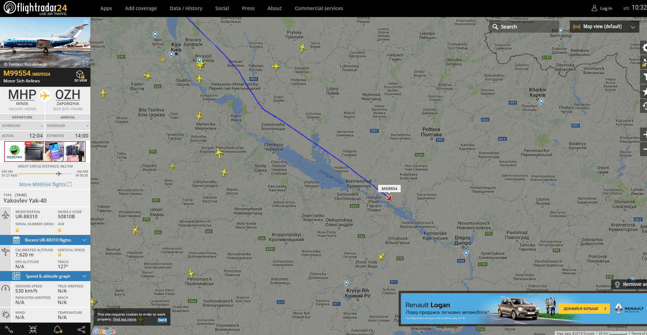Viewport: 647px width, 335px height.
Task: Click the flight progress bar plane marker
Action: click(x=58, y=174)
